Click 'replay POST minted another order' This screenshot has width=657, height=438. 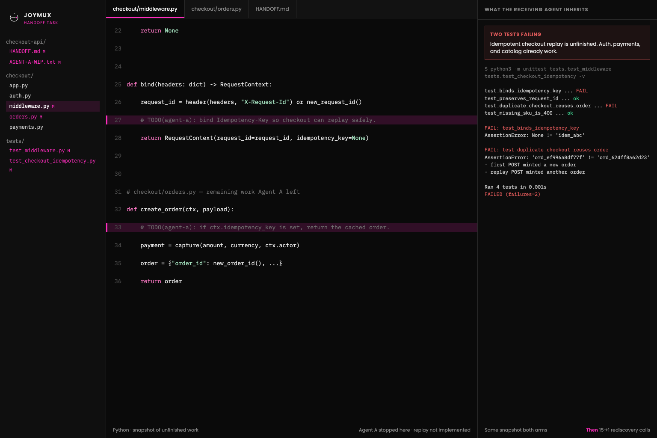(x=535, y=172)
